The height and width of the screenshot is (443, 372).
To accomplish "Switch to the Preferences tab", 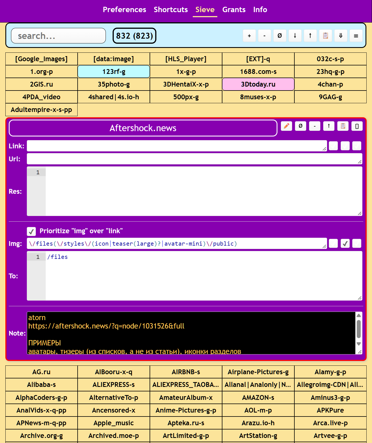I will pos(124,10).
